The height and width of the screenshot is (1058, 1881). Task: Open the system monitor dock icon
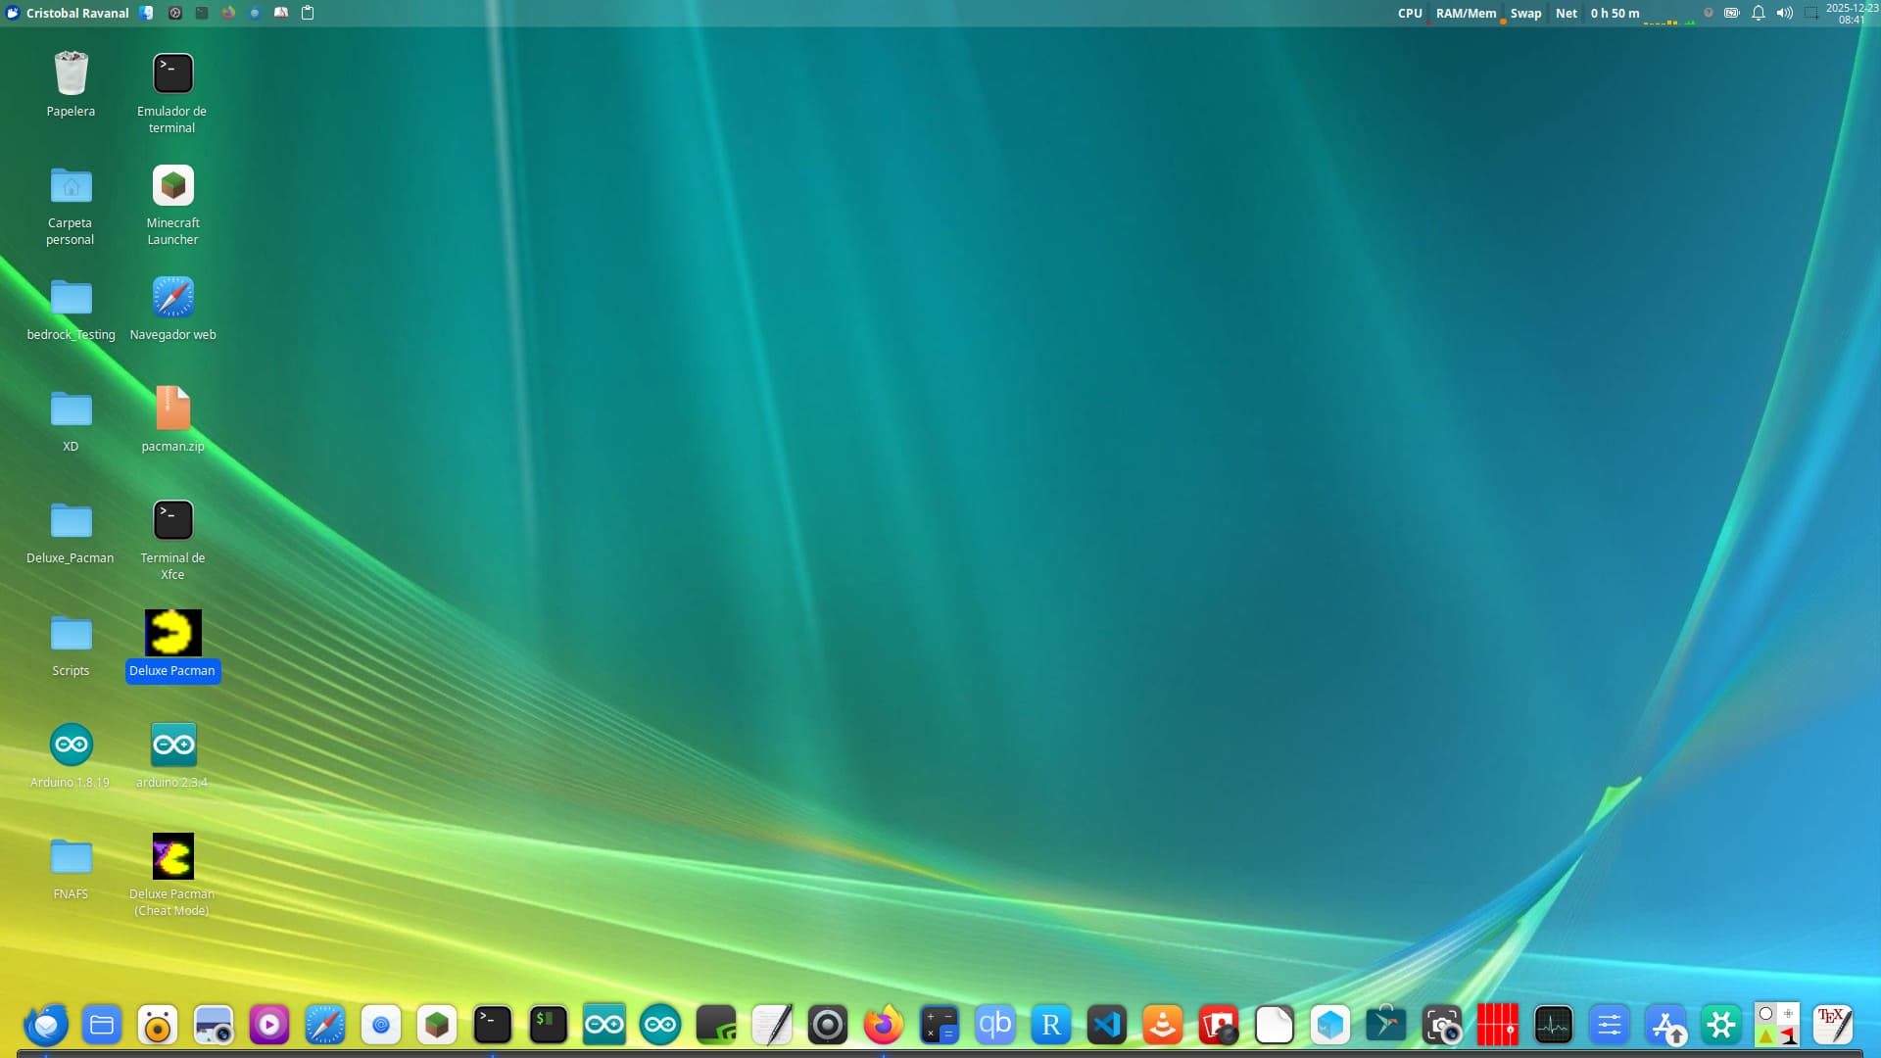pos(1554,1026)
